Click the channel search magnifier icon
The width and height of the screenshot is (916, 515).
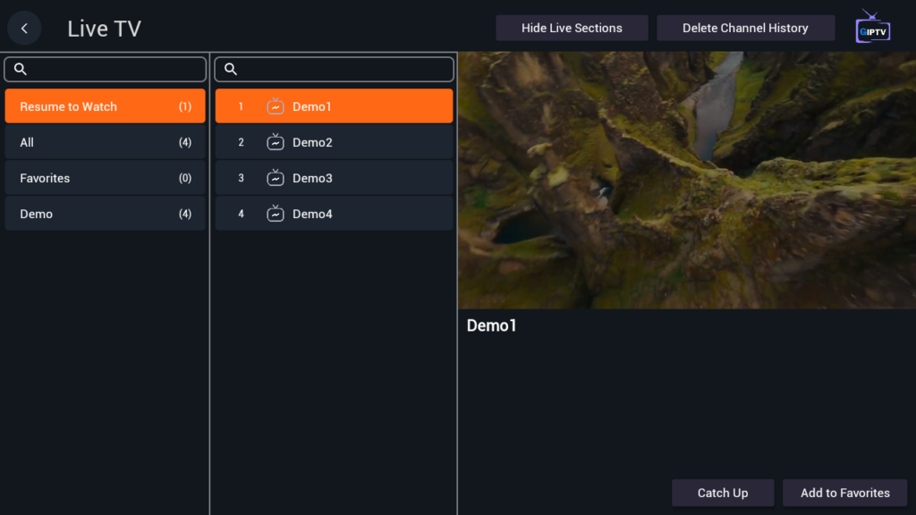[x=231, y=70]
